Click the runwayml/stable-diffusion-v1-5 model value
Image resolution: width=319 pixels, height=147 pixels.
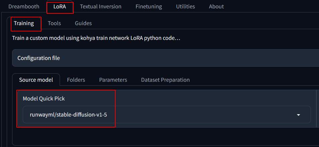[x=68, y=115]
